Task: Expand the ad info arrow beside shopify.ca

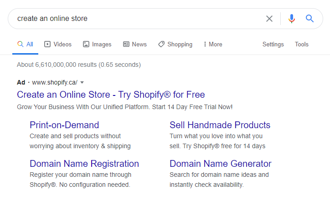Action: (x=82, y=82)
